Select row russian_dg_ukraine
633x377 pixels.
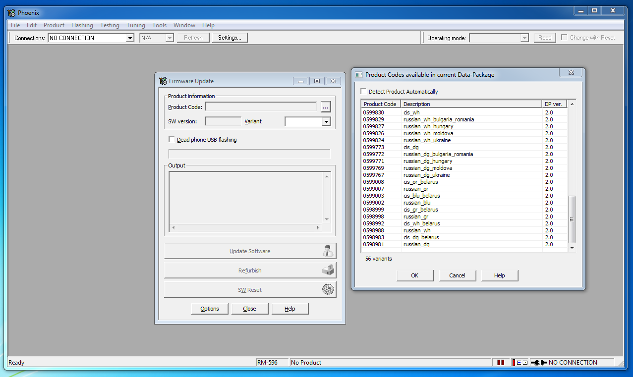coord(464,175)
